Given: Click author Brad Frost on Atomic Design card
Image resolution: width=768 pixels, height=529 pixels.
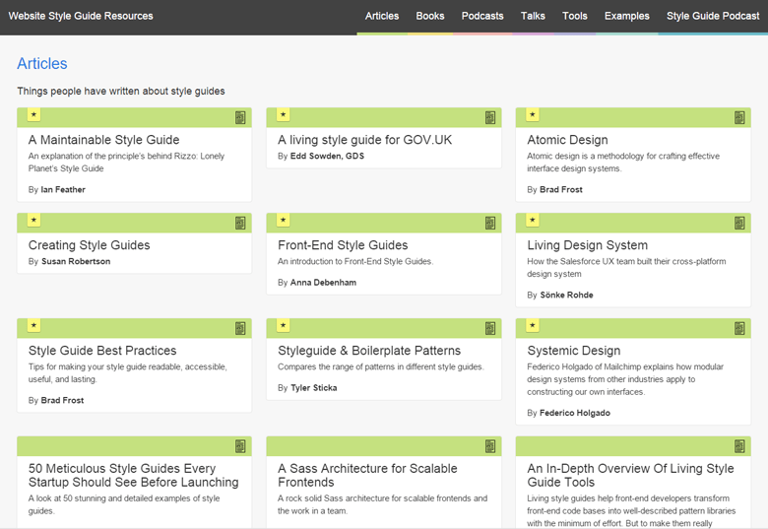Looking at the screenshot, I should 561,189.
